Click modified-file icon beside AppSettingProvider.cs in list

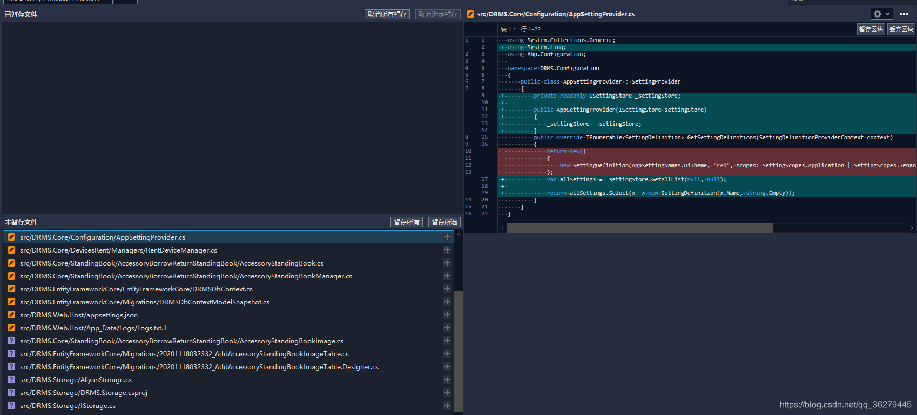pyautogui.click(x=11, y=237)
